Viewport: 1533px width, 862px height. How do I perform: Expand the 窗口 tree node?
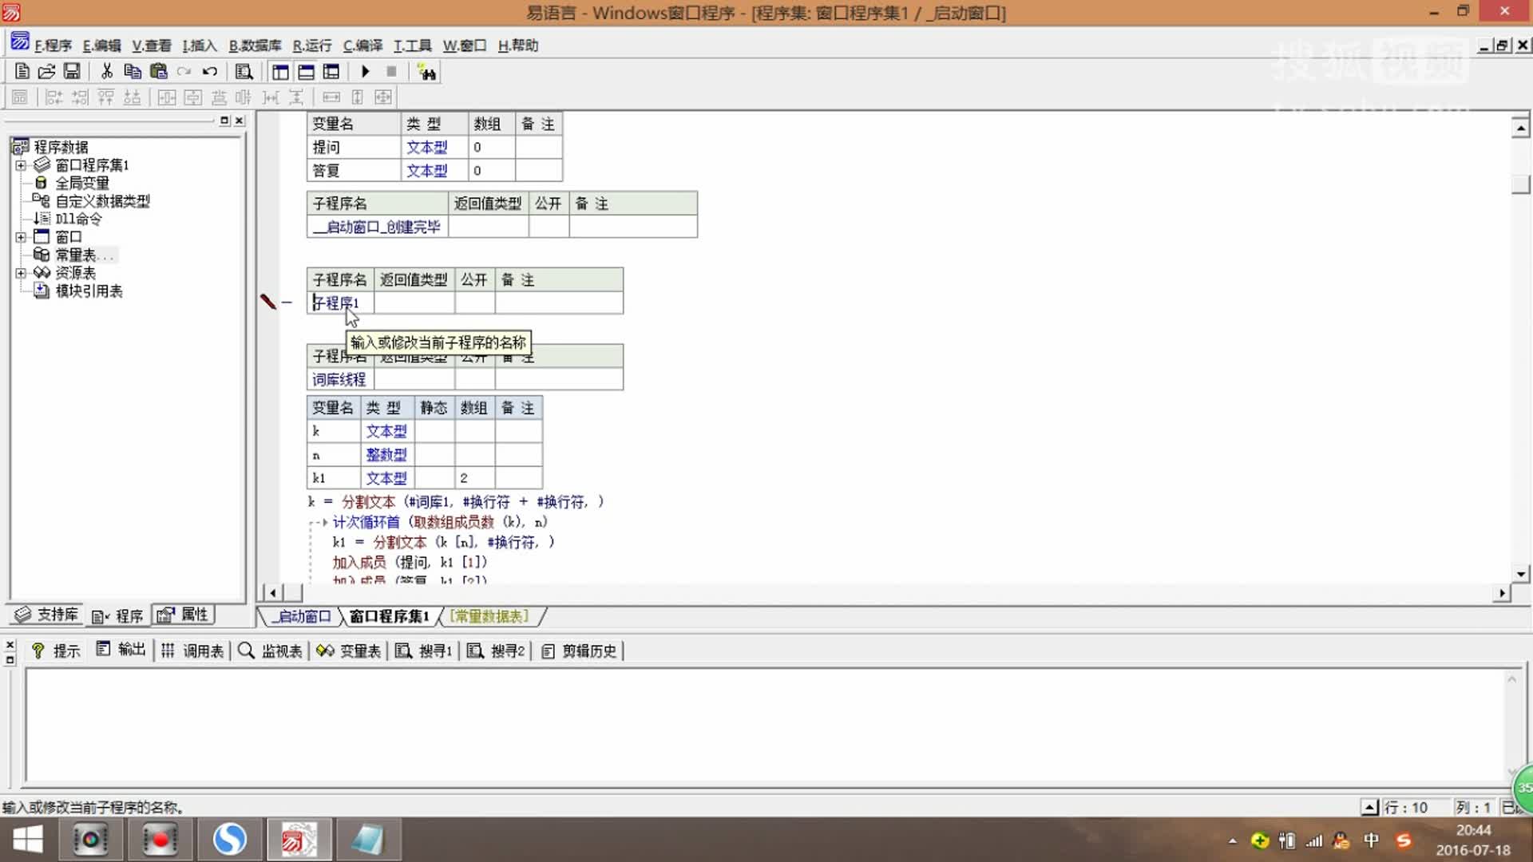[x=21, y=237]
